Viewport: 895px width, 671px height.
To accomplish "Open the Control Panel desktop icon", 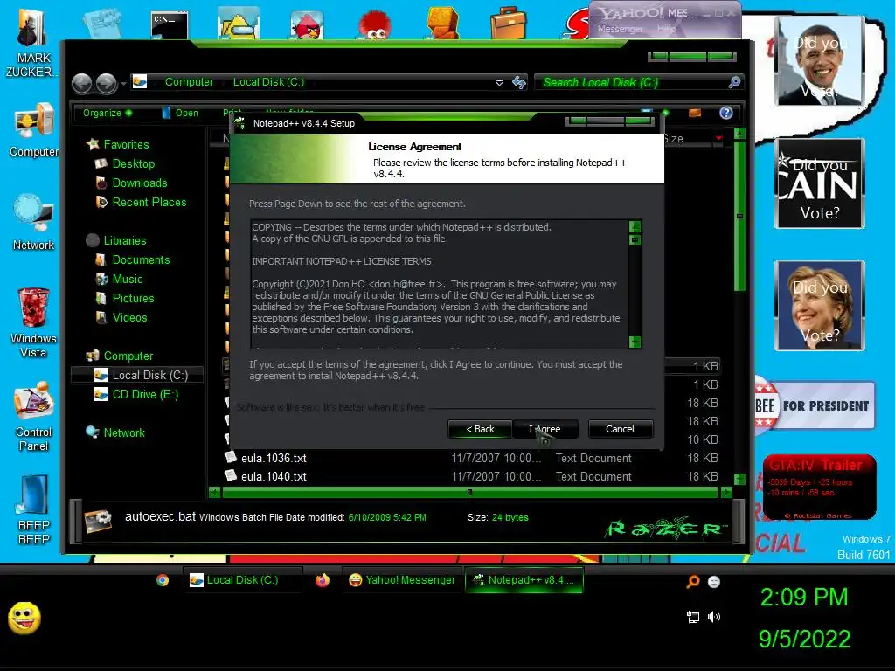I will click(x=33, y=417).
